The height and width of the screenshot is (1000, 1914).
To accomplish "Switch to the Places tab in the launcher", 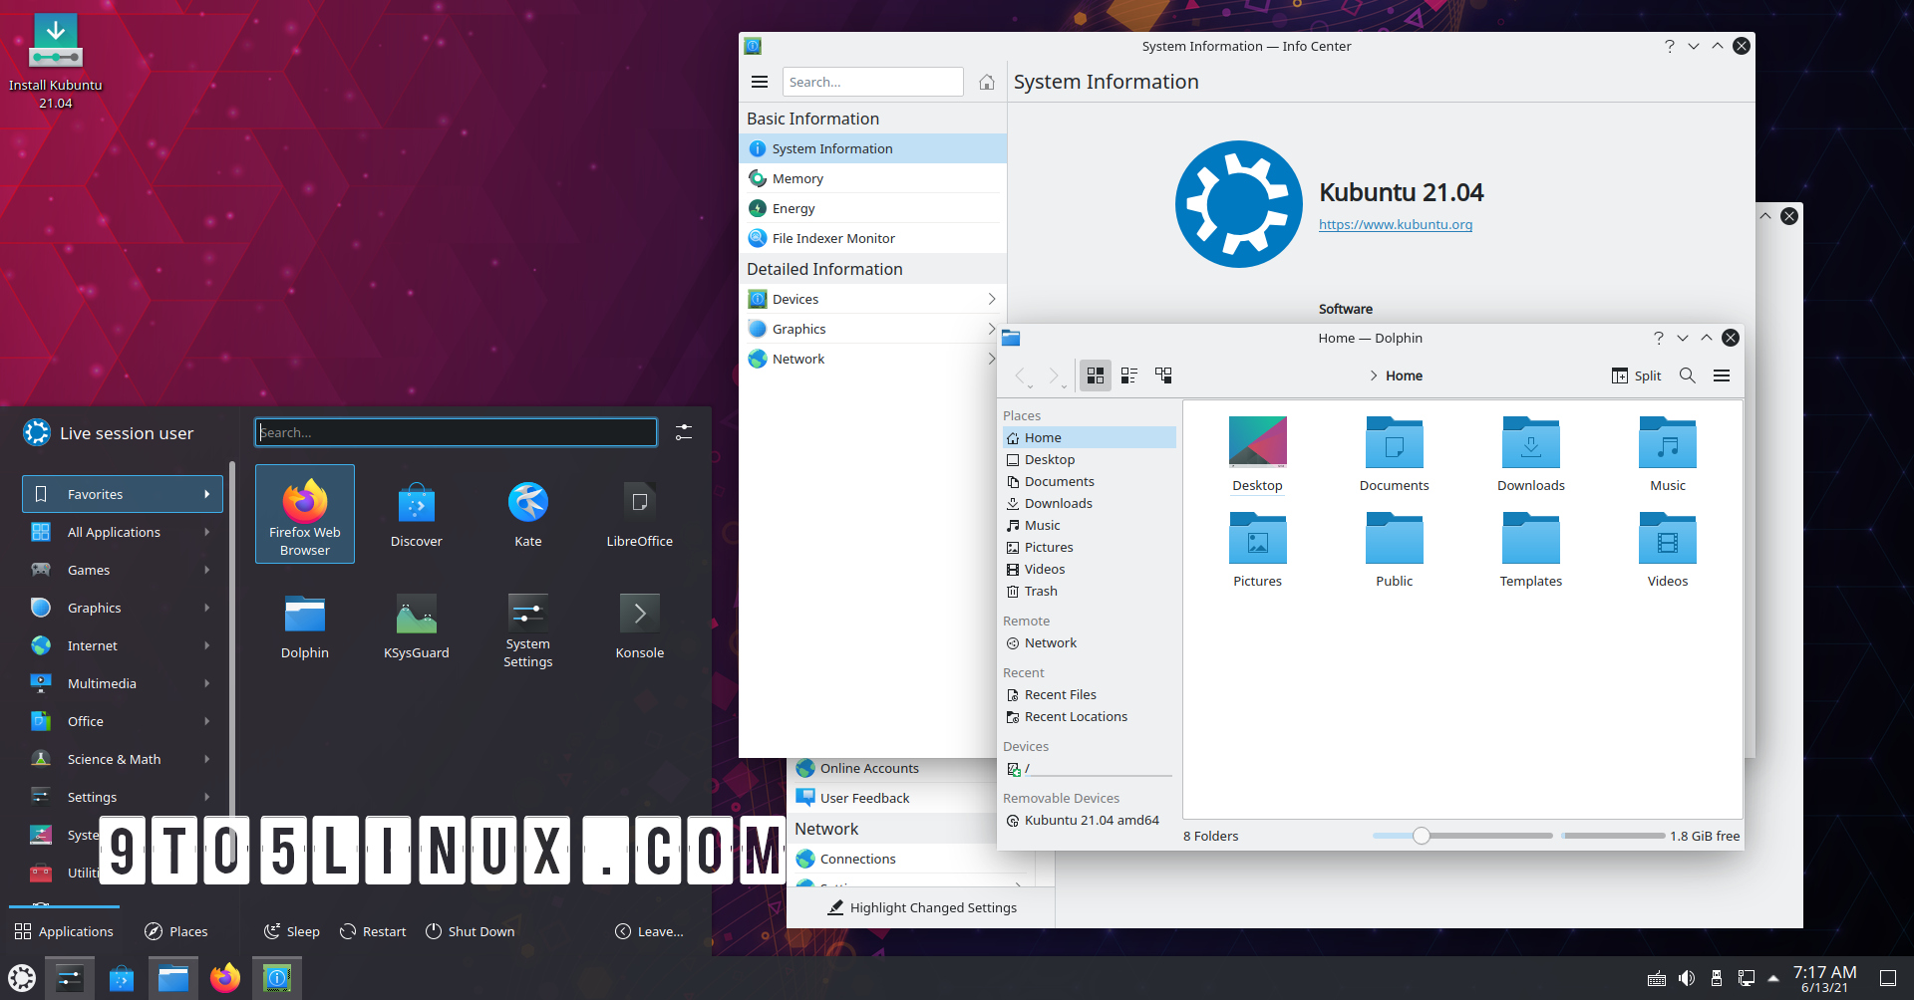I will [x=175, y=931].
